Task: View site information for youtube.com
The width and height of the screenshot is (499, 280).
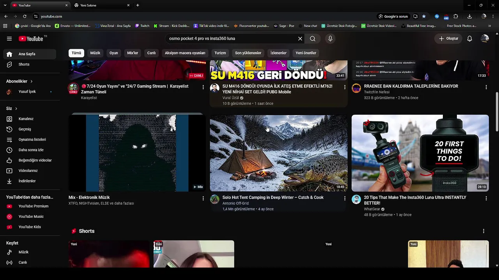Action: (x=35, y=16)
